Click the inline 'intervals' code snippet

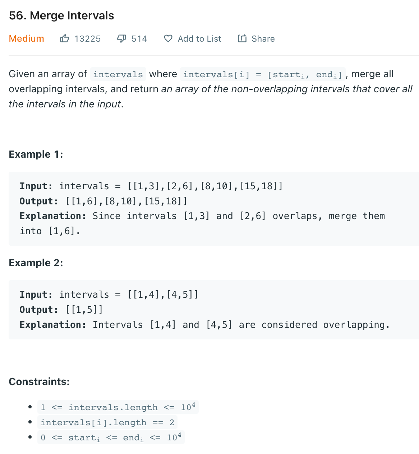pos(118,74)
